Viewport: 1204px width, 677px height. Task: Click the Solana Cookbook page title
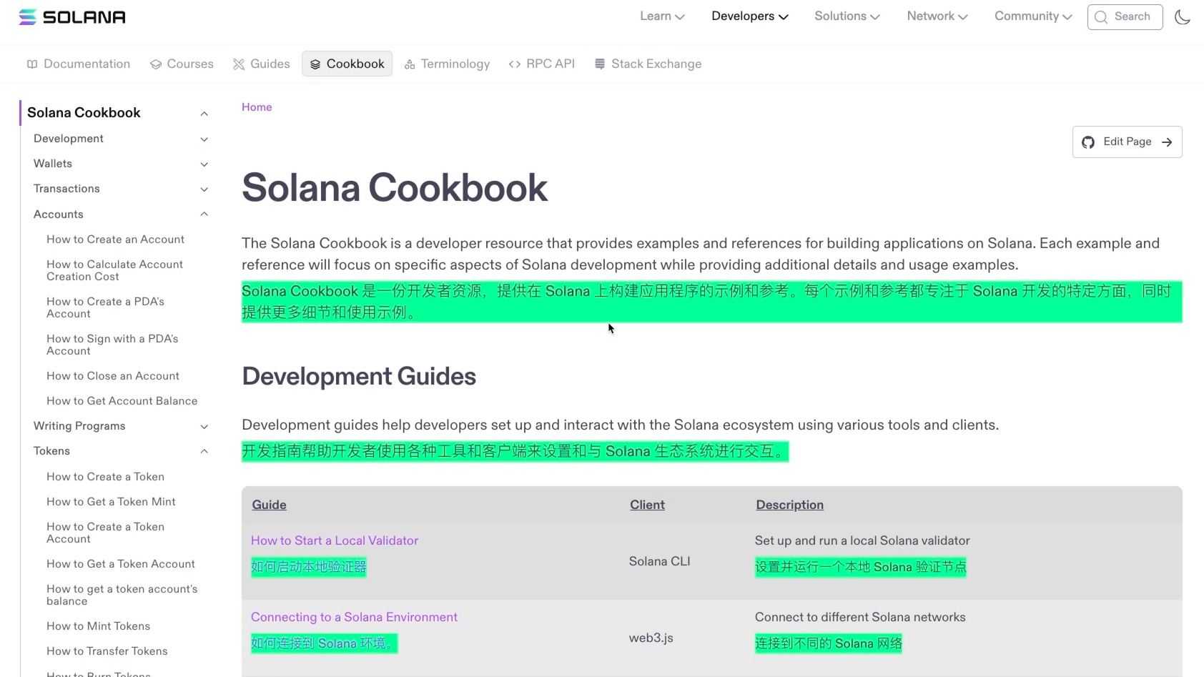[395, 188]
